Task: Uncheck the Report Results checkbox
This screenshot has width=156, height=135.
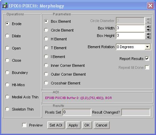Action: tap(147, 59)
